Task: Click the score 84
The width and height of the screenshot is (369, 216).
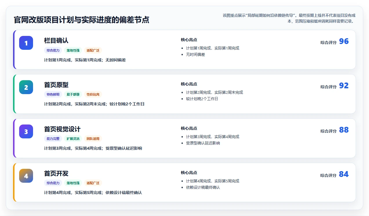Action: pyautogui.click(x=344, y=174)
